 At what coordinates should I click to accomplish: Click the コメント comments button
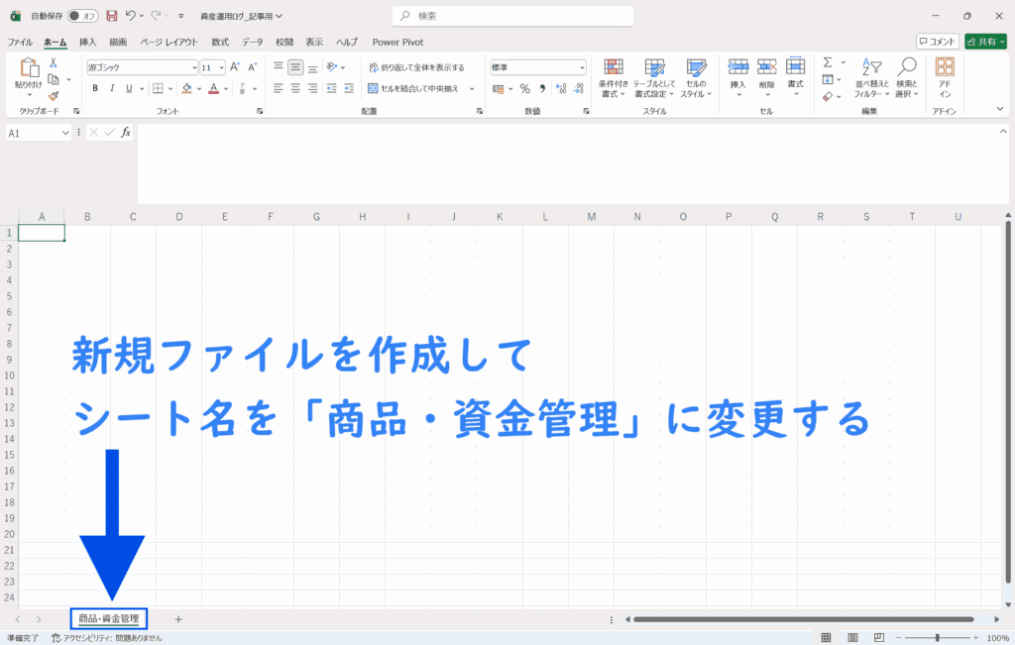pyautogui.click(x=938, y=42)
